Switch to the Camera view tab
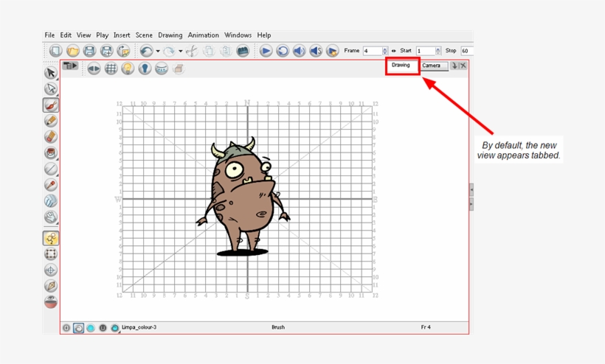Screen dimensions: 605x364 [x=434, y=66]
